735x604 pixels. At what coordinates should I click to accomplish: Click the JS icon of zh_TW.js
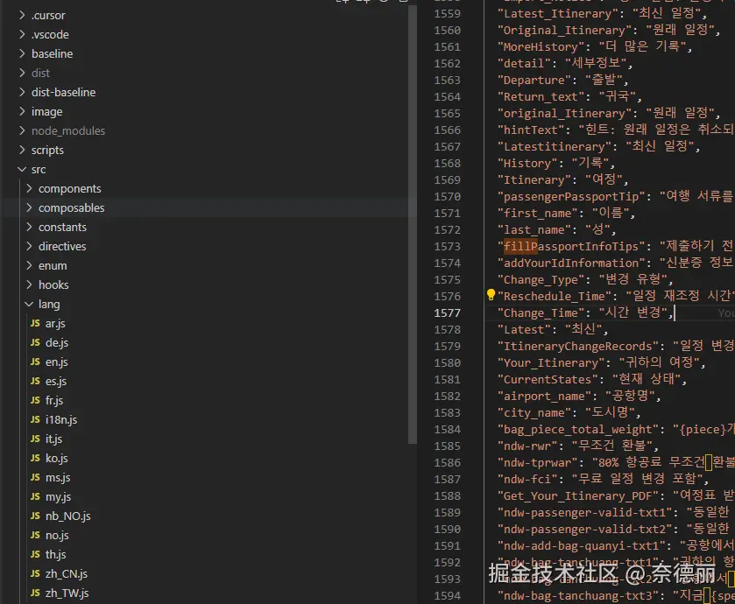pos(35,593)
